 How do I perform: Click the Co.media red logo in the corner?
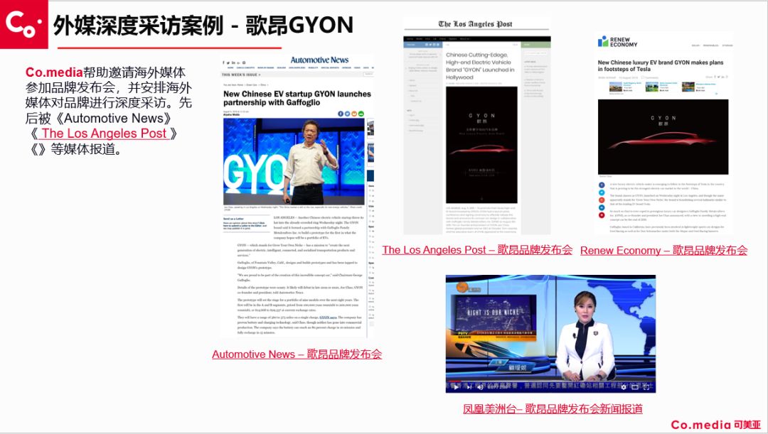coord(23,24)
